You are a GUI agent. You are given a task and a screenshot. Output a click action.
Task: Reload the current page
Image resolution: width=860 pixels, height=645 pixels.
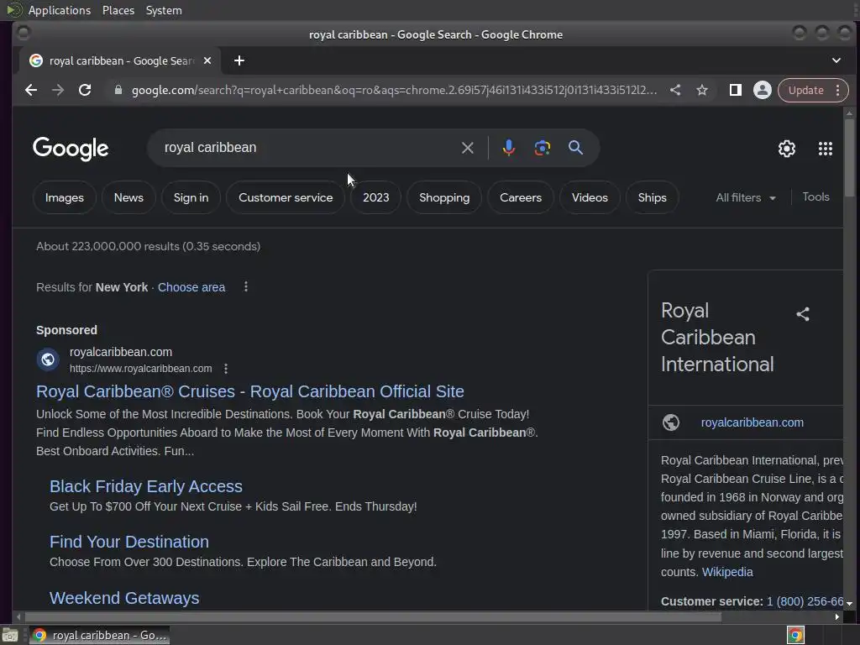pos(85,90)
